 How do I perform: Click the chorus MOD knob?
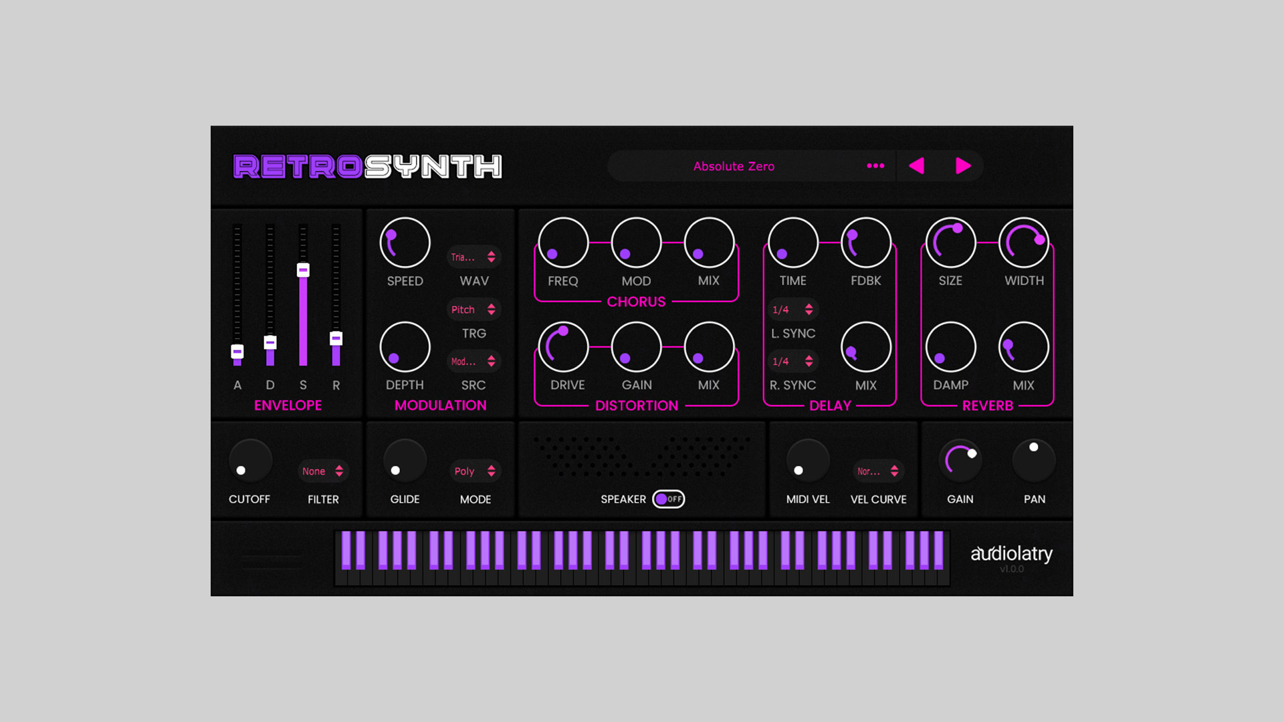coord(636,243)
